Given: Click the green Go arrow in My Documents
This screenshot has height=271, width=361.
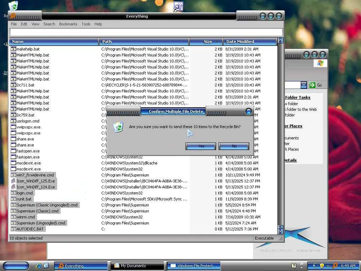Looking at the screenshot, I should pyautogui.click(x=312, y=85).
